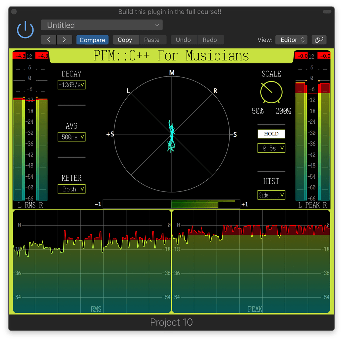343x341 pixels.
Task: Toggle the HOLD button
Action: pyautogui.click(x=271, y=134)
